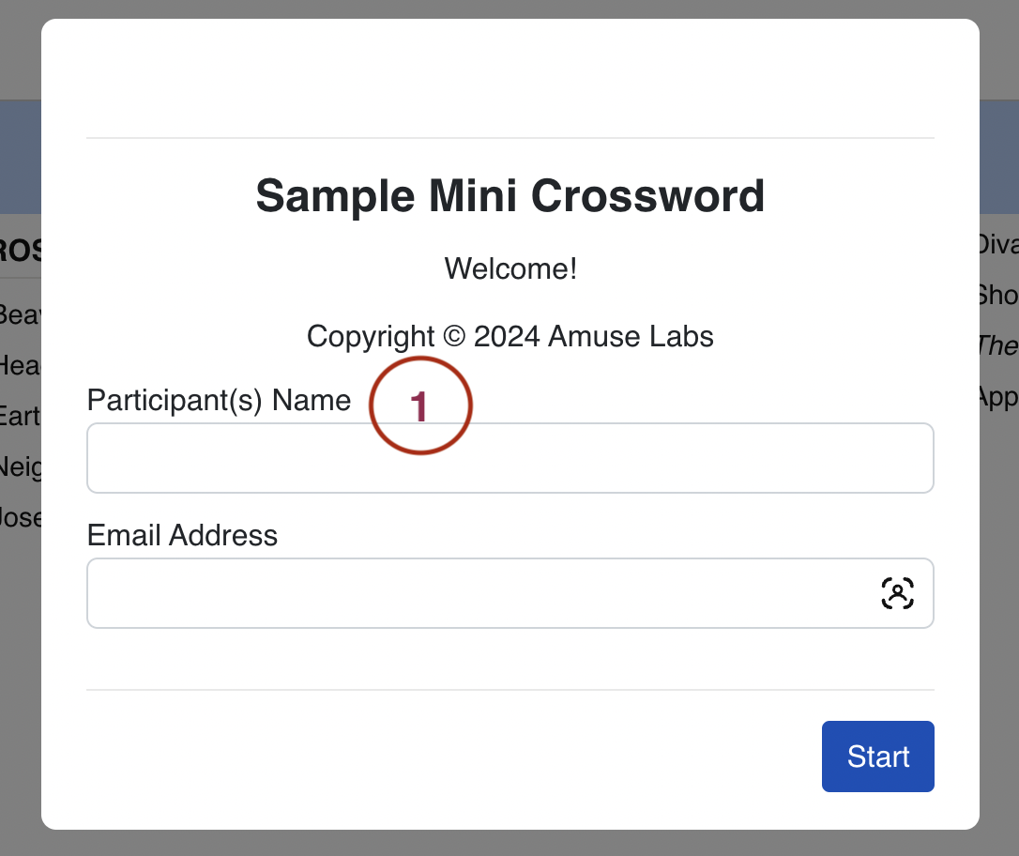Viewport: 1019px width, 856px height.
Task: Click the Copyright © 2024 Amuse Labs text
Action: point(510,337)
